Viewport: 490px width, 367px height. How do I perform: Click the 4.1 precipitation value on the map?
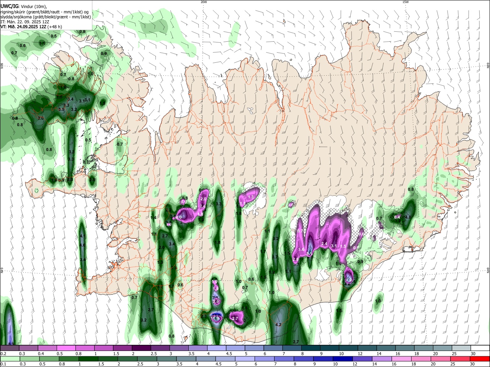point(82,236)
